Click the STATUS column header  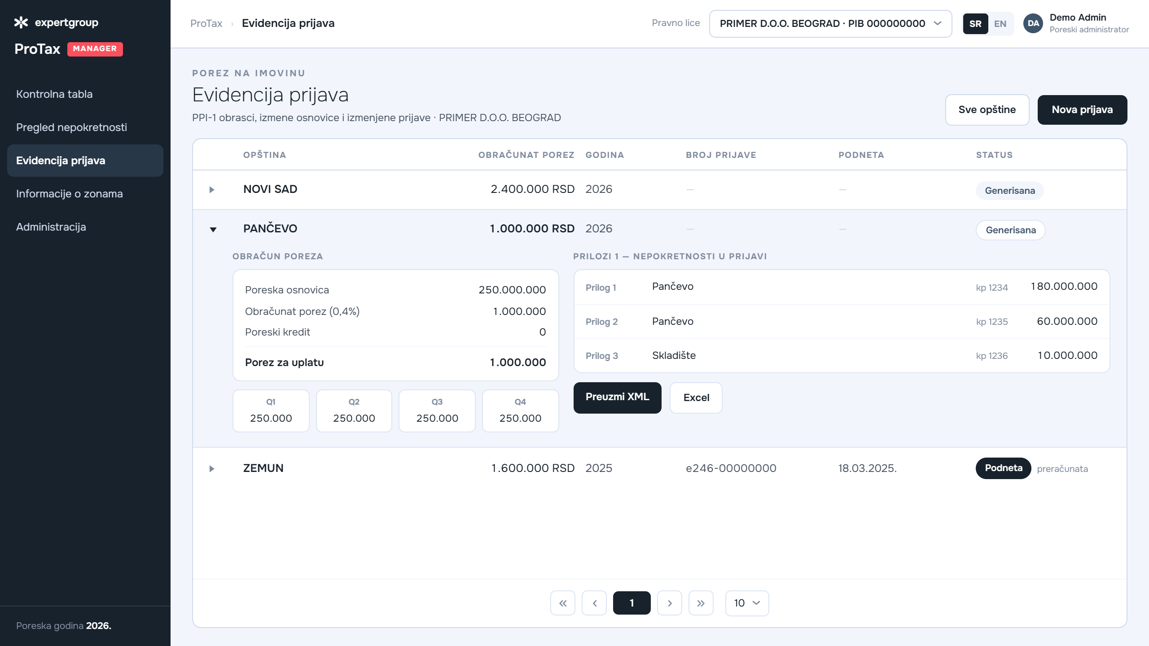[995, 155]
